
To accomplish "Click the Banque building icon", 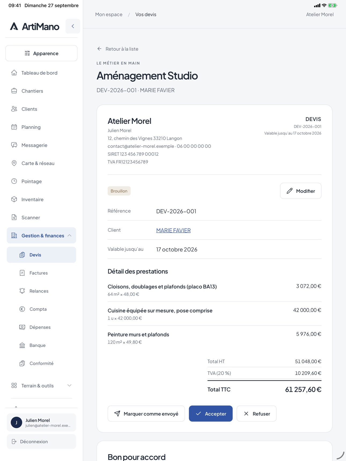I will [x=22, y=345].
